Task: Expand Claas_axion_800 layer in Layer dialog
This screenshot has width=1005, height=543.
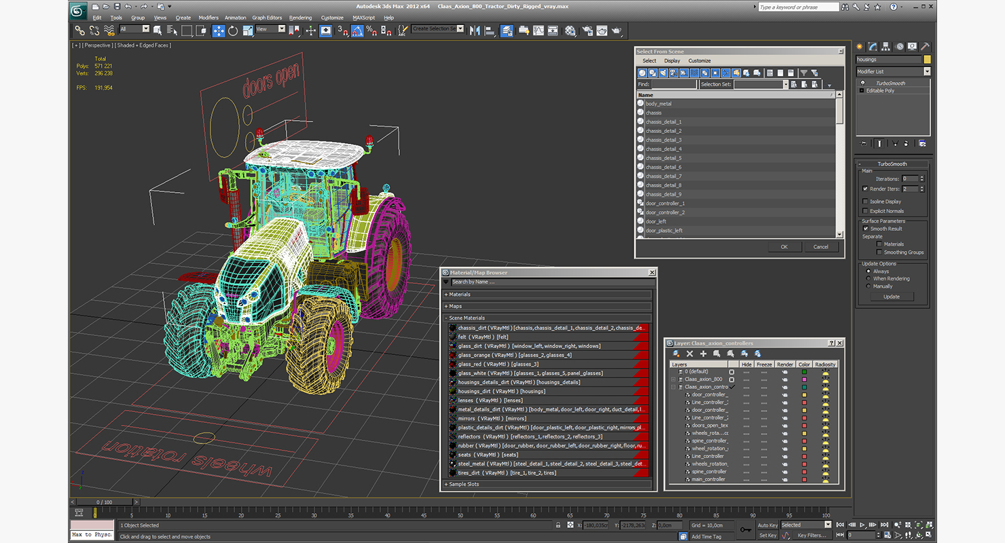Action: (674, 379)
